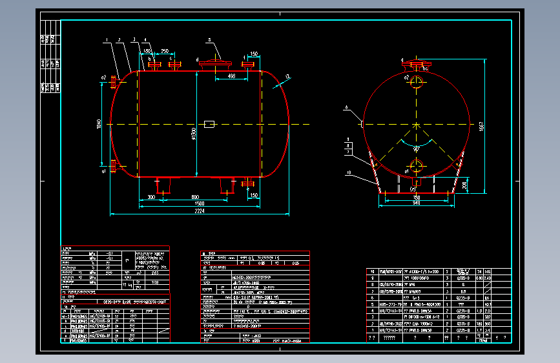Select callout number 2 leader label
Screen dimensions: 560x363
119,40
